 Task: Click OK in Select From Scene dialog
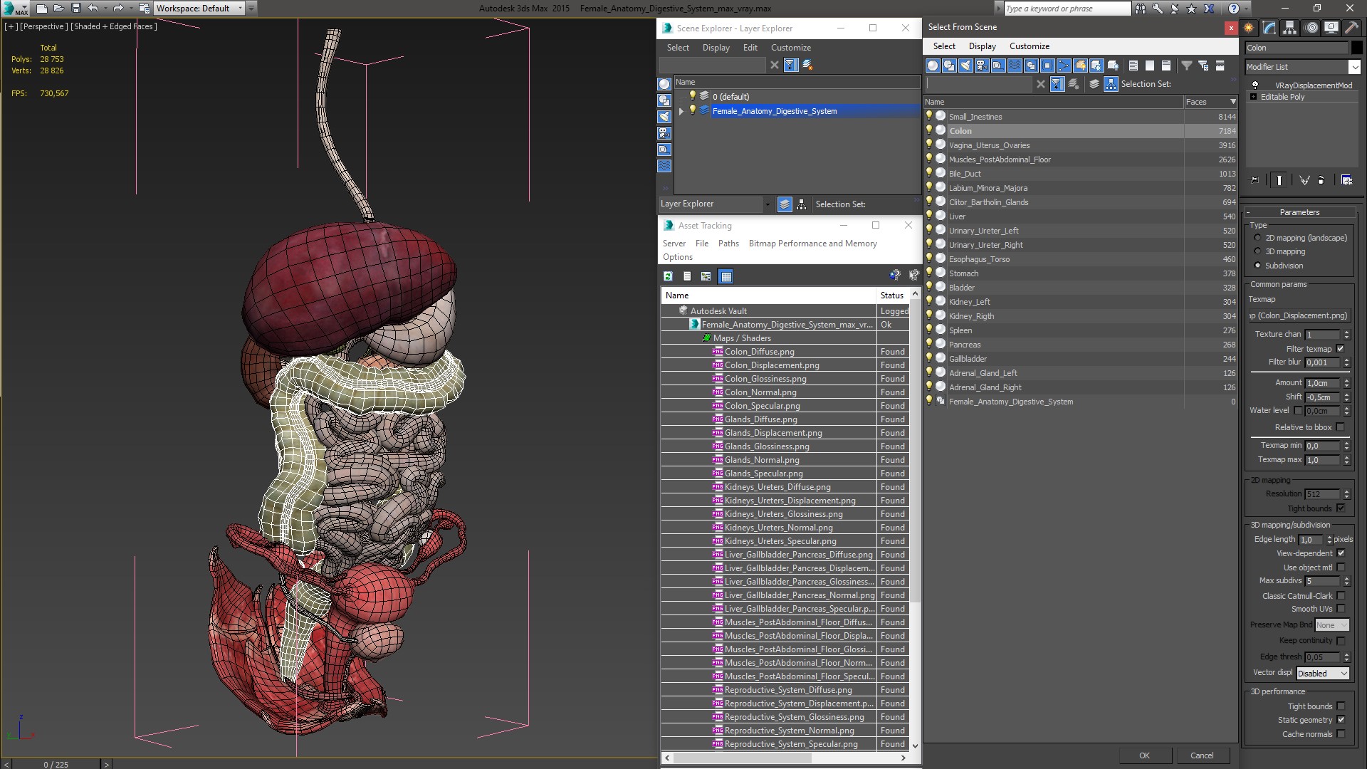(x=1144, y=755)
